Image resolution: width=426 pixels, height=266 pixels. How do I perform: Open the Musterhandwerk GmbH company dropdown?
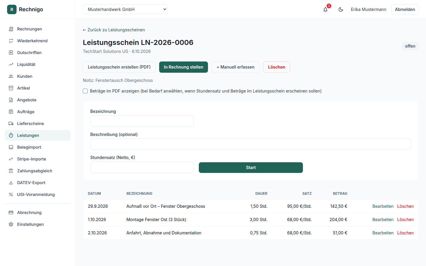click(125, 9)
